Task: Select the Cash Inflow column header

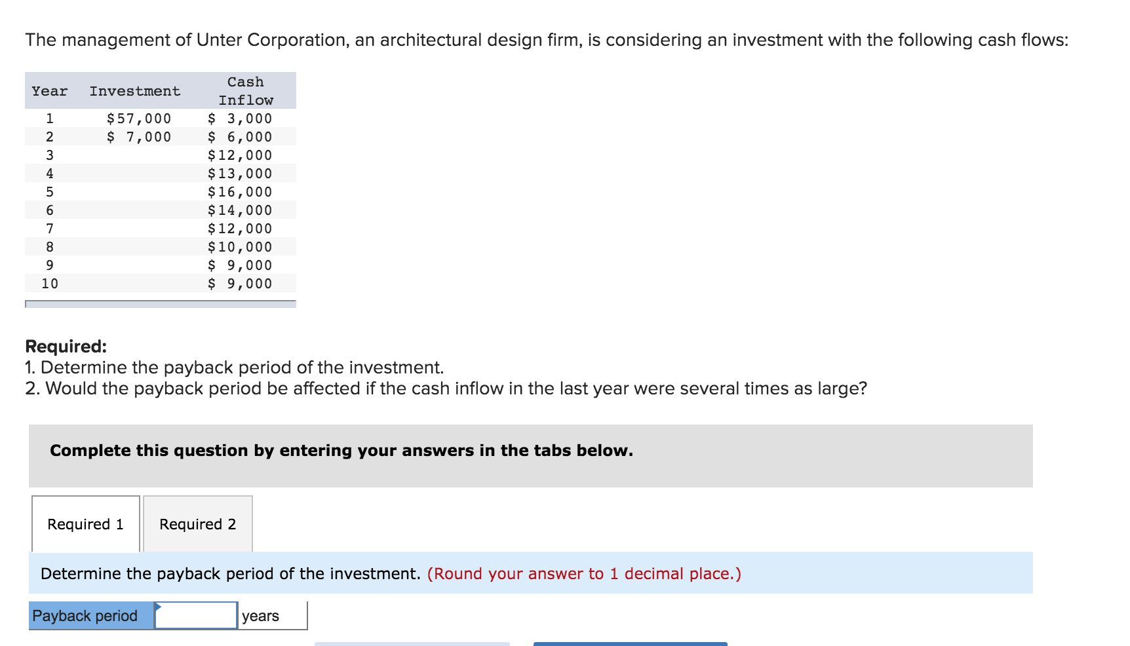Action: click(246, 90)
